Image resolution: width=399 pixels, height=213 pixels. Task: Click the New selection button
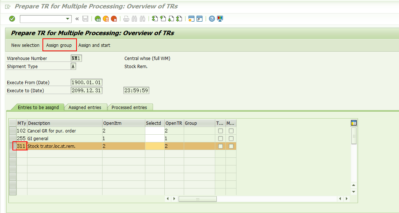(25, 45)
